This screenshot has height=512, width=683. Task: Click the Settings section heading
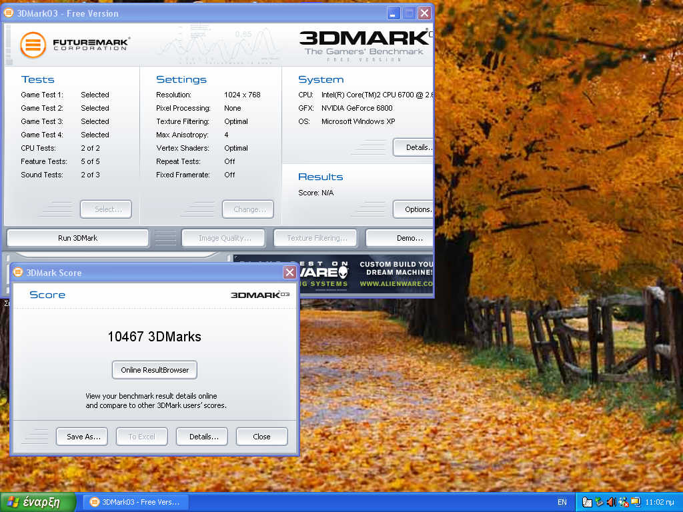tap(181, 80)
